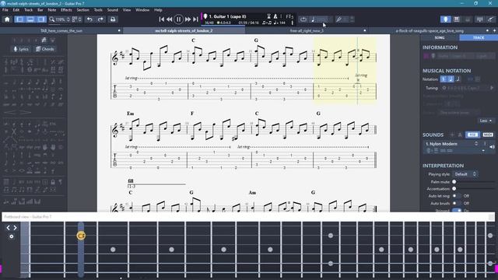Open the Playing style Default dropdown

(465, 174)
